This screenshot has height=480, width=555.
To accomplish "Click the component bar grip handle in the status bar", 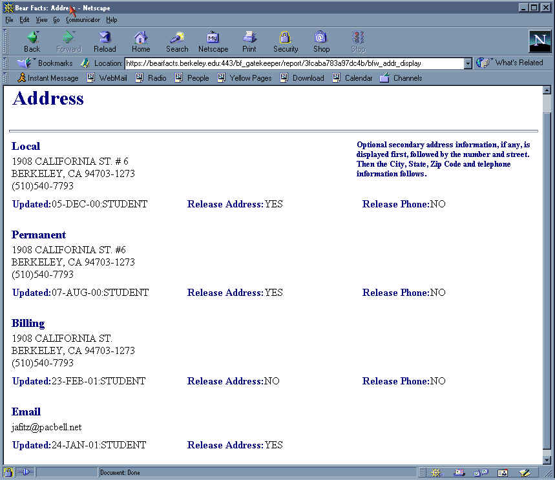I will [x=423, y=472].
